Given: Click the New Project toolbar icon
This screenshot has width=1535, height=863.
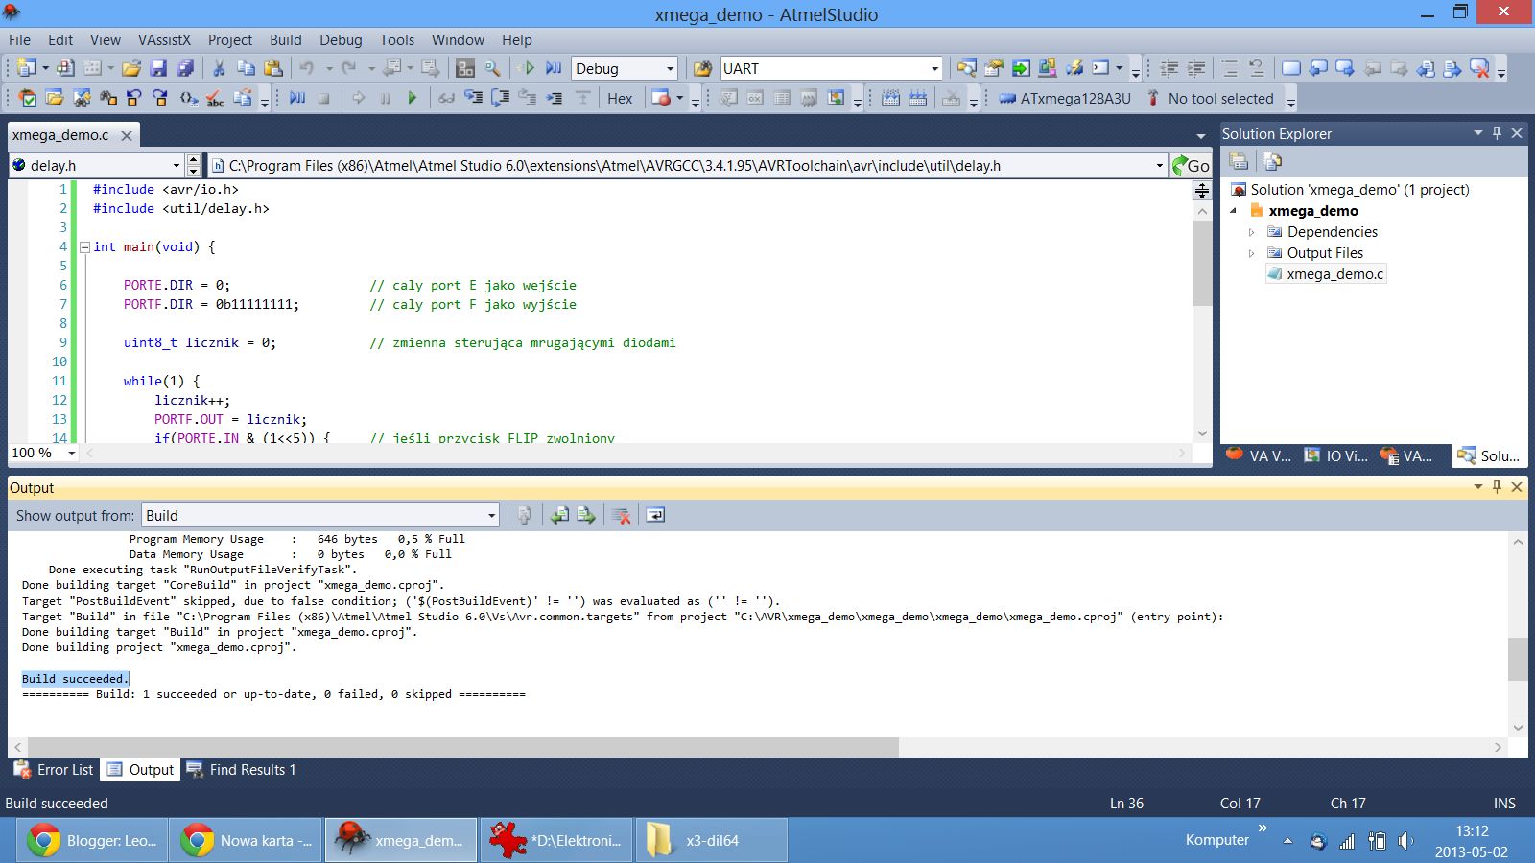Looking at the screenshot, I should point(27,68).
